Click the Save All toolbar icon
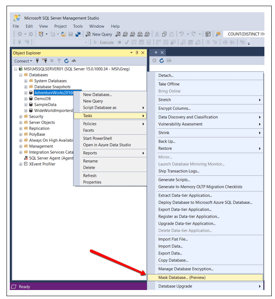 (x=78, y=34)
